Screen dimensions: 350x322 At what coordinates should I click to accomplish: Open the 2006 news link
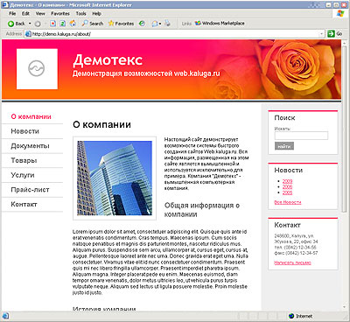pyautogui.click(x=287, y=187)
